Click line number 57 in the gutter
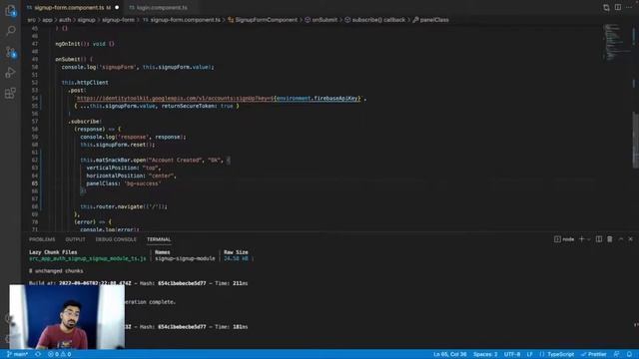The width and height of the screenshot is (639, 359). pos(35,122)
